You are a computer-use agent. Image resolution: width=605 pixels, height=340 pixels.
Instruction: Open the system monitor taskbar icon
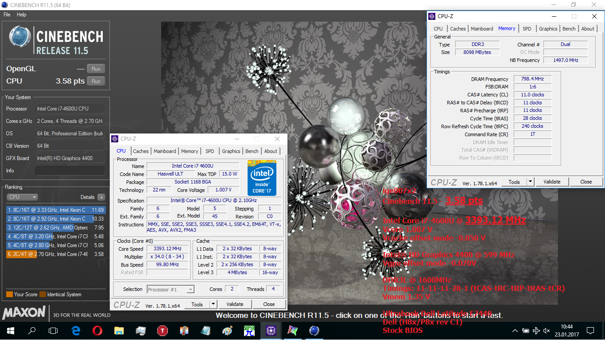[141, 330]
